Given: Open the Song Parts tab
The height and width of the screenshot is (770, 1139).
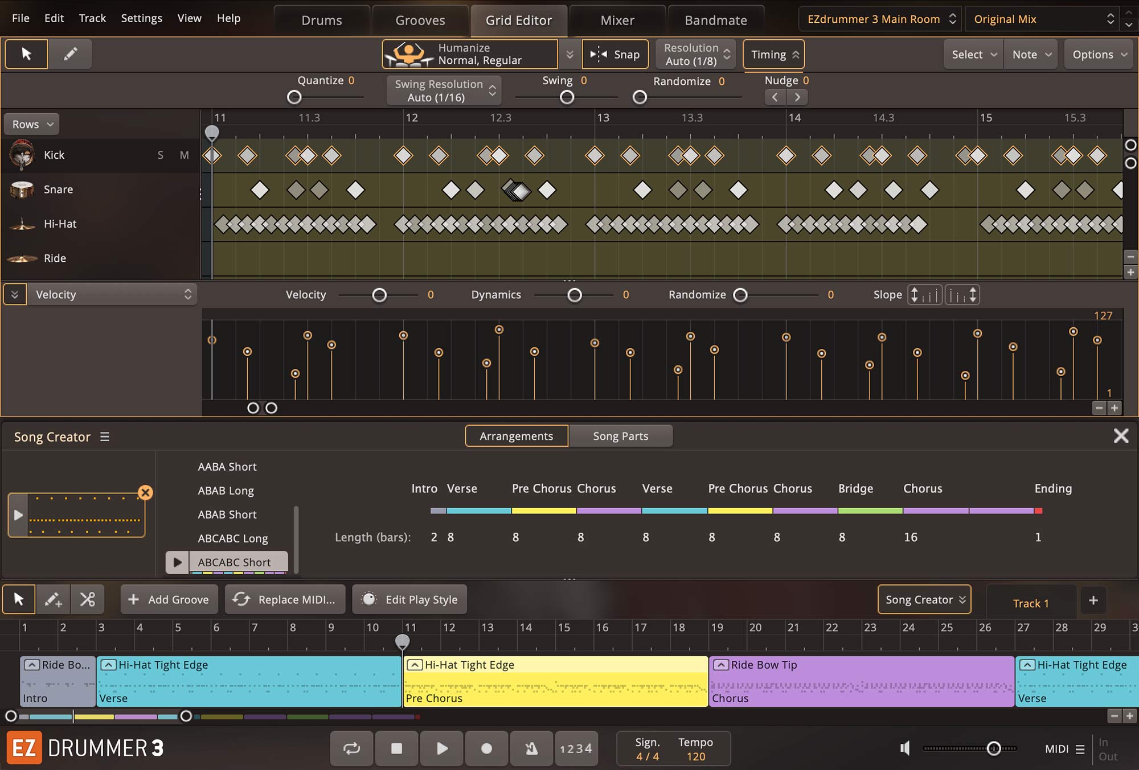Looking at the screenshot, I should tap(620, 436).
